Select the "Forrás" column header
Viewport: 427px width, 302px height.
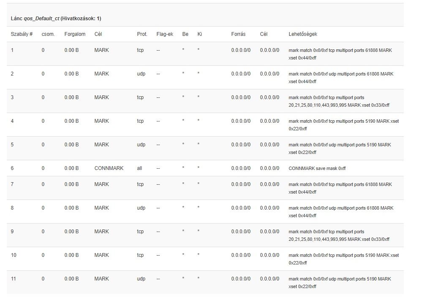click(x=238, y=34)
